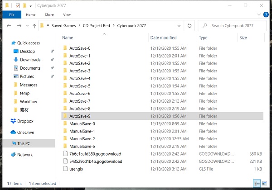Switch to Details view in status bar
This screenshot has height=190, width=272.
pos(257,183)
